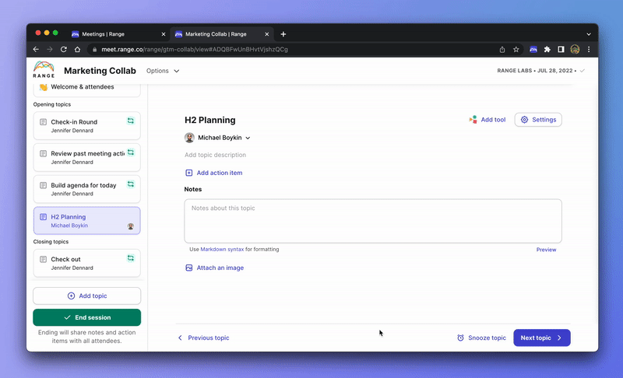Click Snooze topic
This screenshot has height=378, width=623.
(x=481, y=338)
